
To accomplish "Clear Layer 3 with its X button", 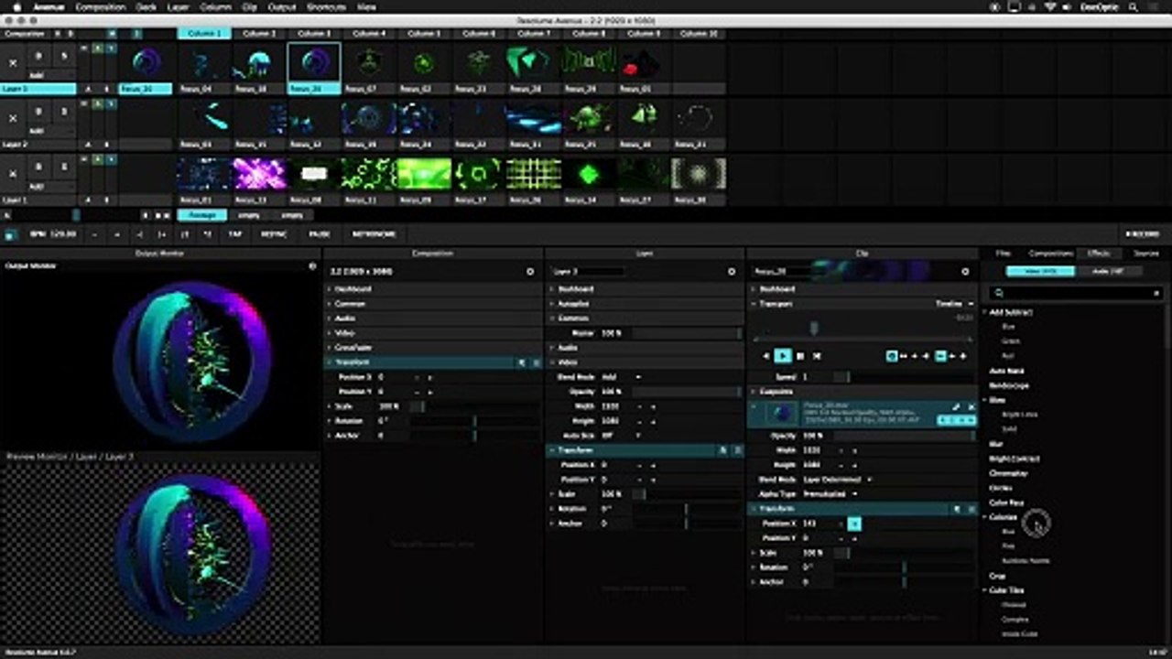I will 13,63.
